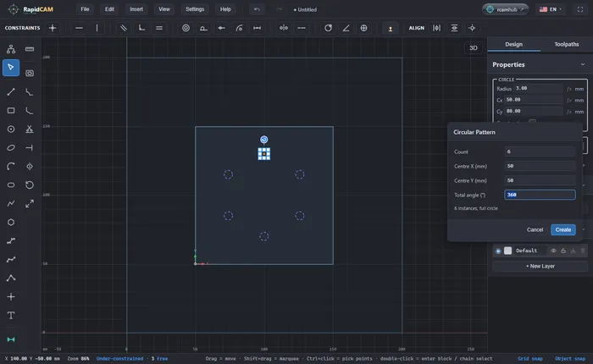Open the Settings menu
Viewport: 593px width, 364px height.
coord(195,9)
